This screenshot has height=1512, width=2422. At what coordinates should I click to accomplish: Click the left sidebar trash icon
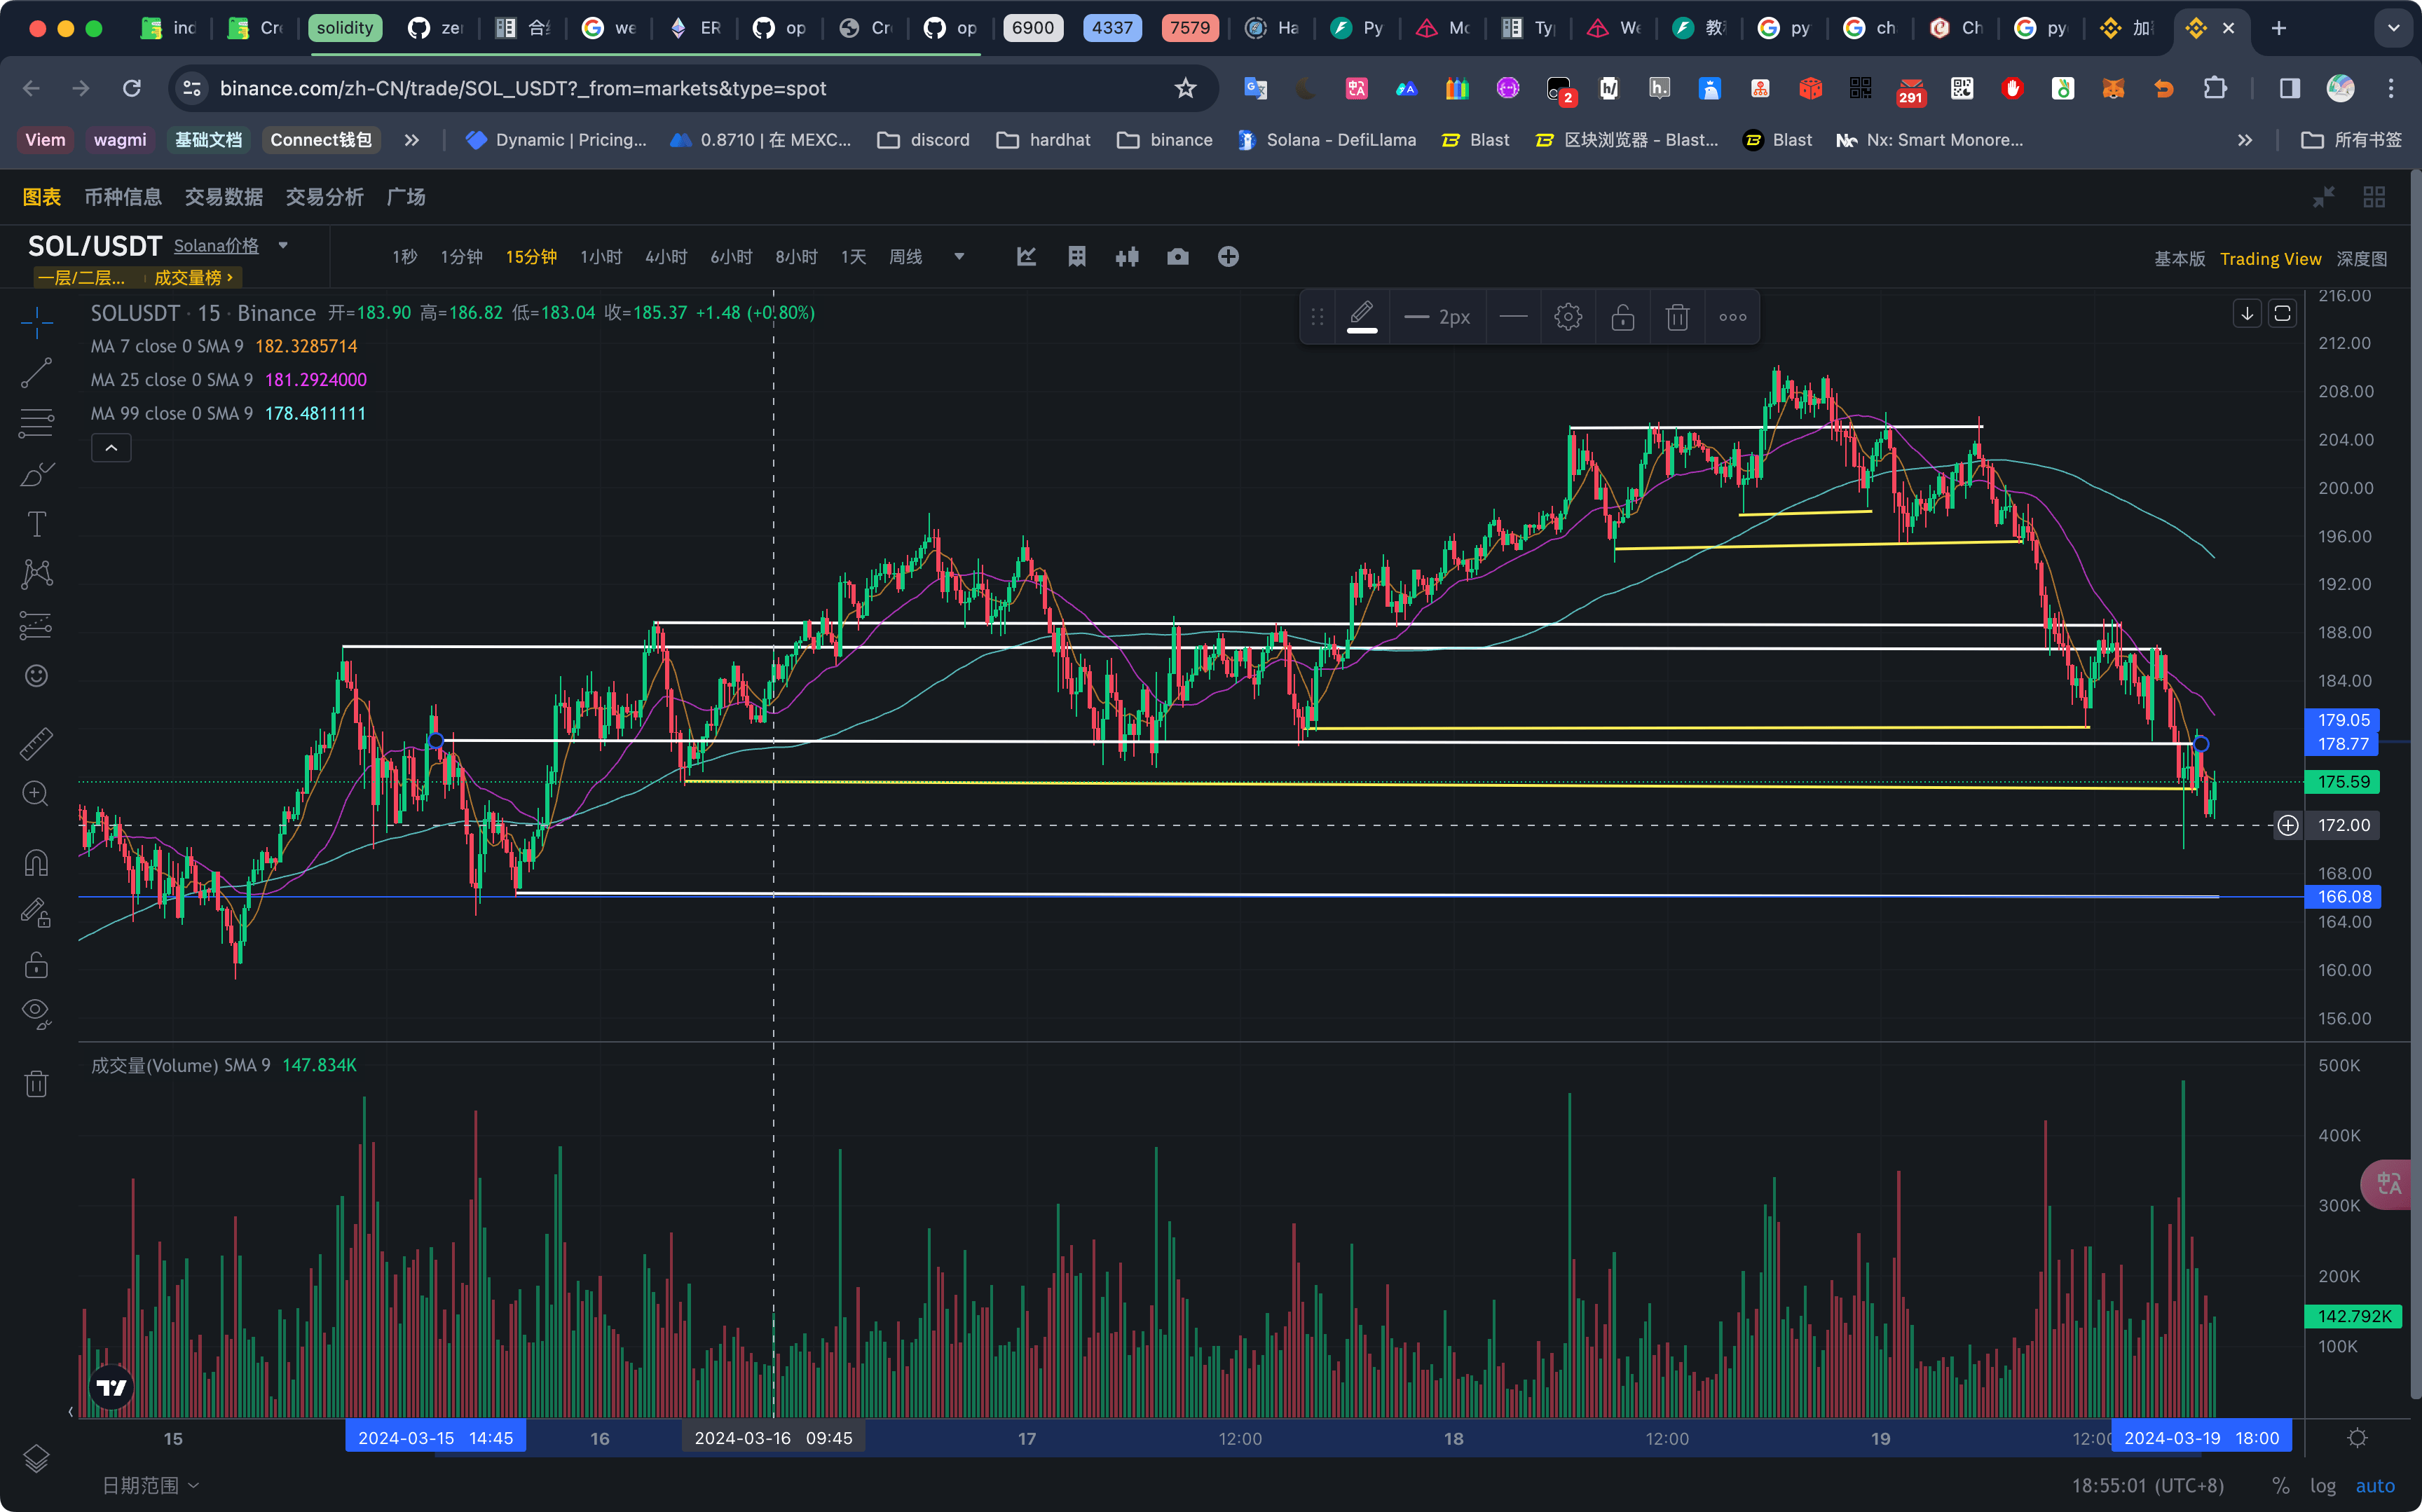tap(36, 1083)
